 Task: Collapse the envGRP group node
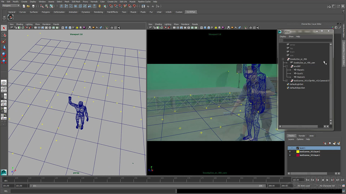tap(287, 66)
